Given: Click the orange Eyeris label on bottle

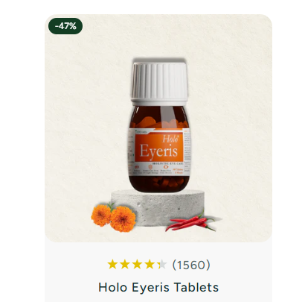Looking at the screenshot, I should click(159, 146).
